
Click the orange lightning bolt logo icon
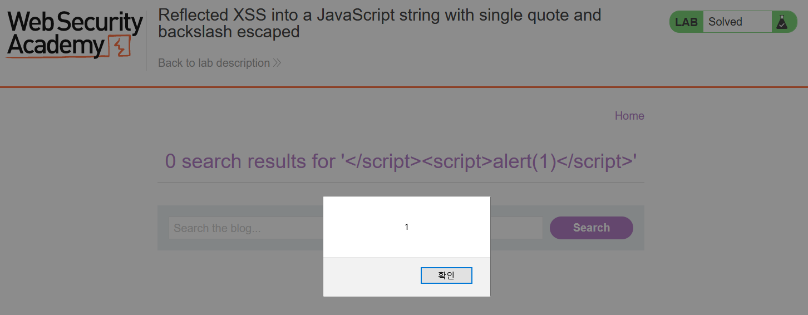(121, 46)
